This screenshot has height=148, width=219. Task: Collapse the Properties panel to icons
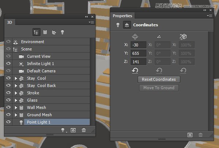coord(205,10)
